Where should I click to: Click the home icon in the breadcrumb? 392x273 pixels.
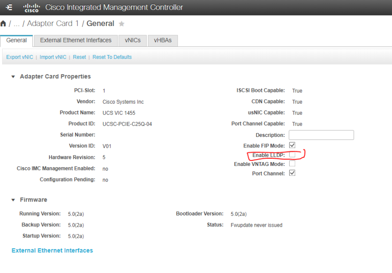(3, 23)
